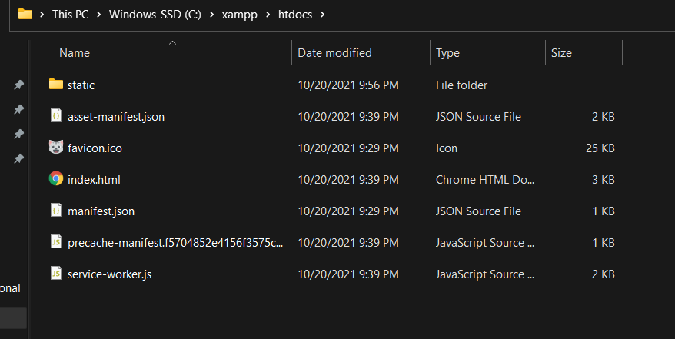Sort by the Size column header

pos(561,53)
